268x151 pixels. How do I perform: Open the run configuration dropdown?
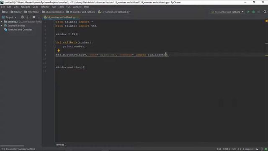(227, 12)
